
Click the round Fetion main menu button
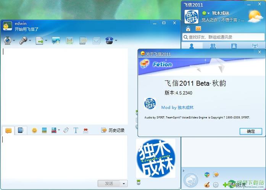coord(191,180)
